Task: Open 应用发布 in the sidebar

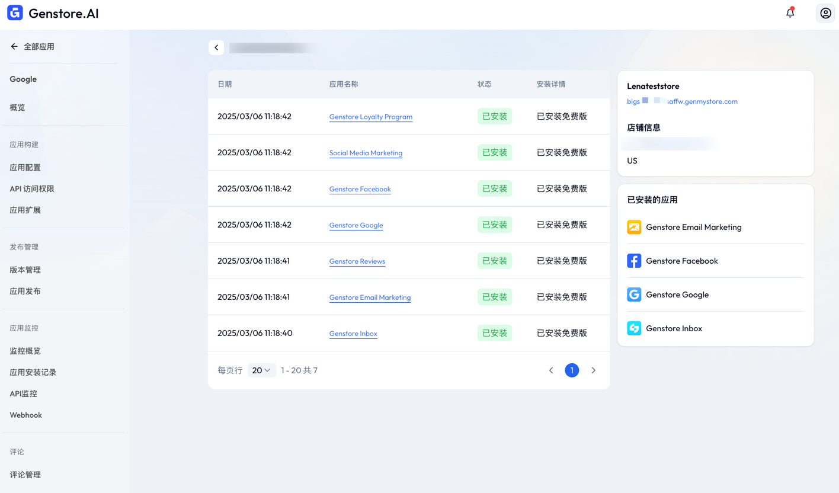Action: (x=25, y=291)
